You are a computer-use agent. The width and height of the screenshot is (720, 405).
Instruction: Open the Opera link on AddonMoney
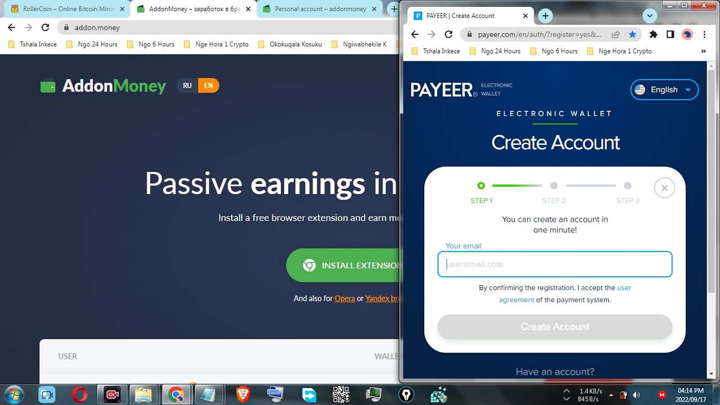345,298
